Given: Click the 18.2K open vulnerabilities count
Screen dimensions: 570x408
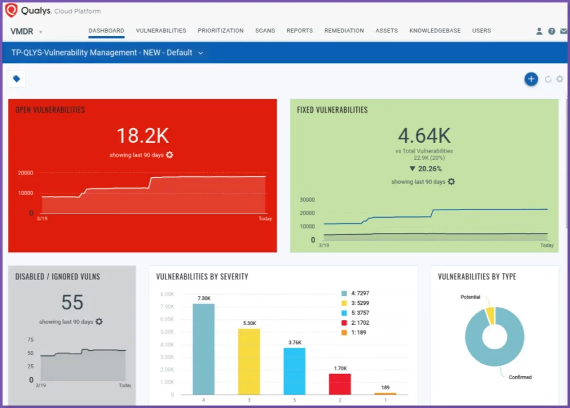Looking at the screenshot, I should (142, 135).
